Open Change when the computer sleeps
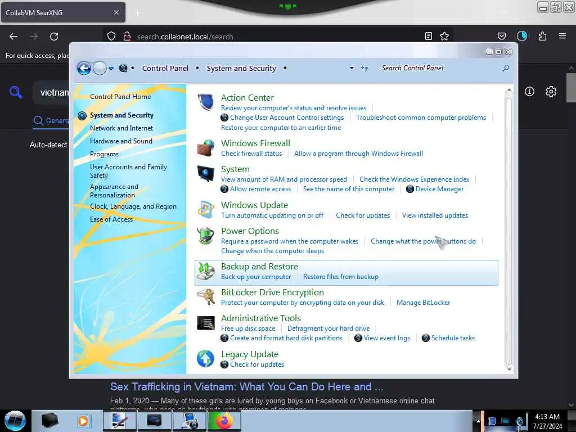 click(x=272, y=251)
